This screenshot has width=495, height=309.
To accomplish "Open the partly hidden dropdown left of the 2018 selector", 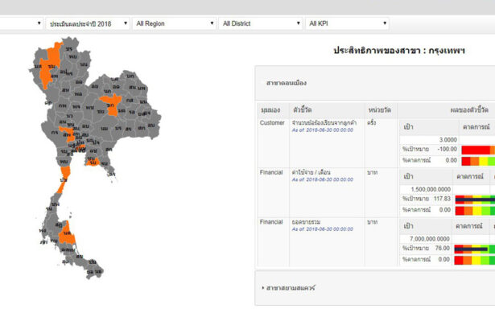I will [x=21, y=23].
